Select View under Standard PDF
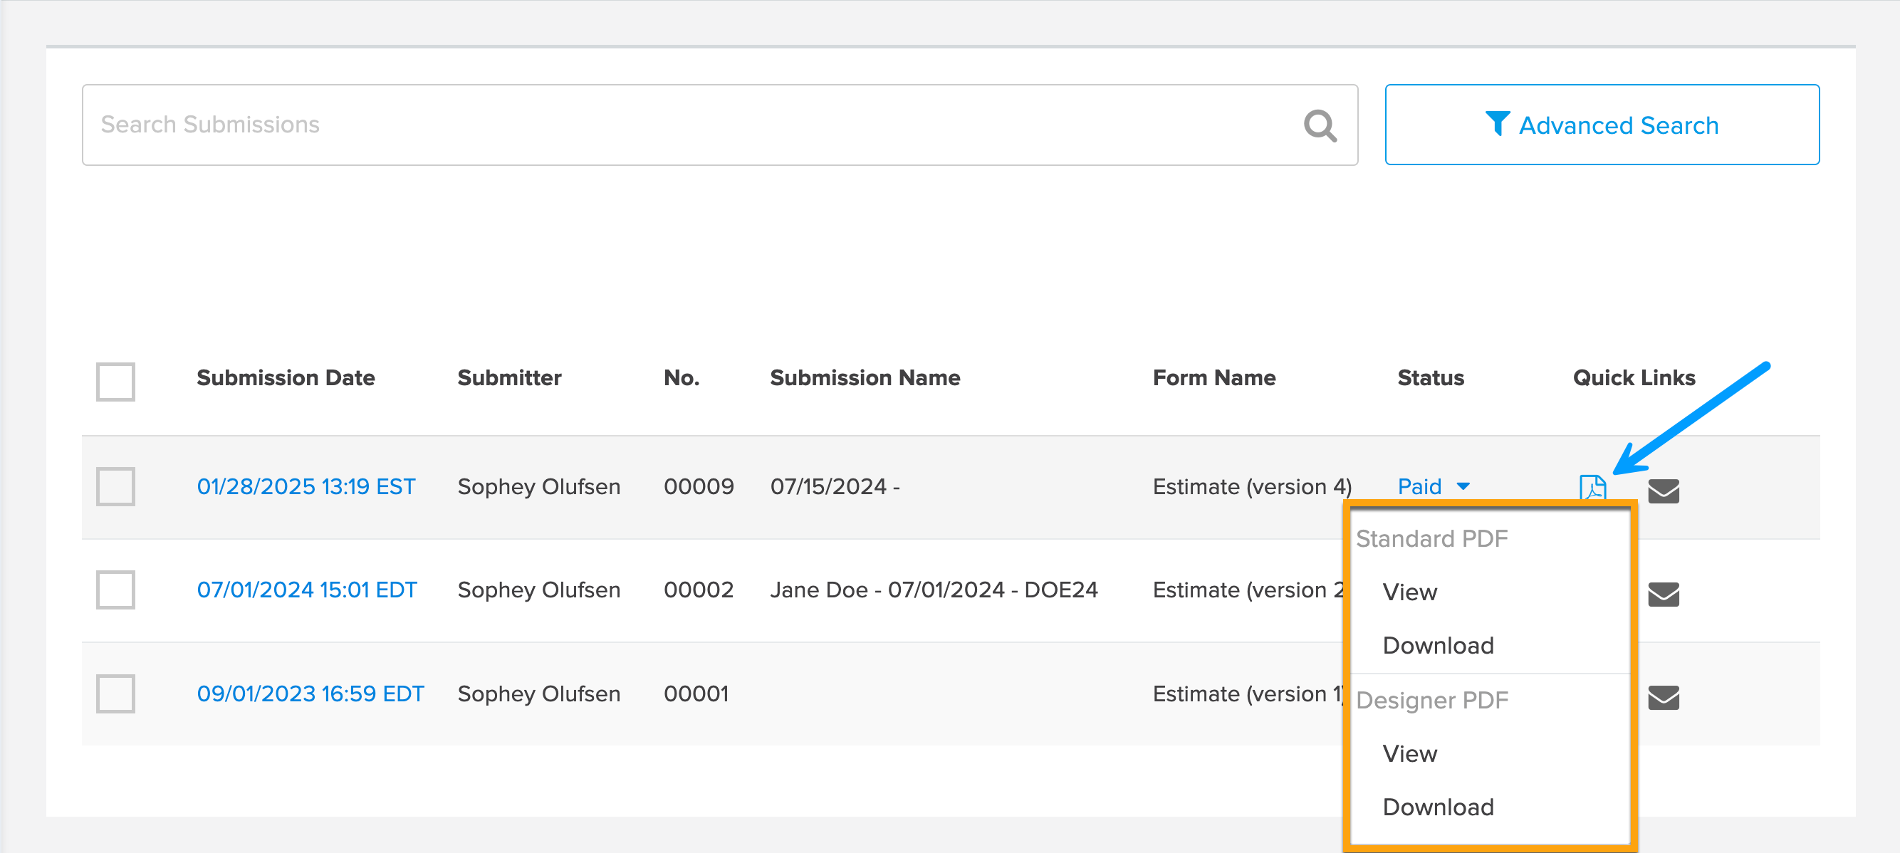Image resolution: width=1900 pixels, height=853 pixels. 1409,592
